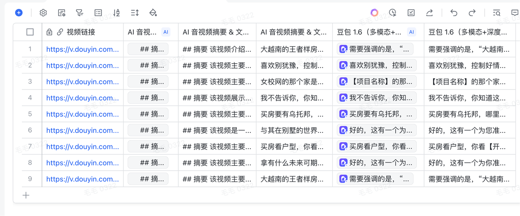Open the search records icon
520x216 pixels.
pos(496,13)
